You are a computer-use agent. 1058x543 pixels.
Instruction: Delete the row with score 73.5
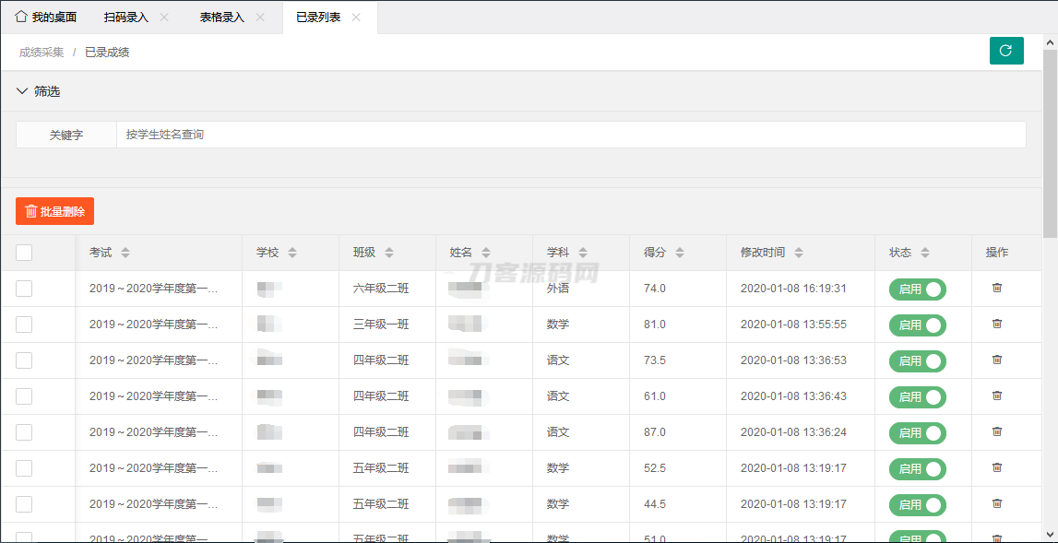(996, 360)
